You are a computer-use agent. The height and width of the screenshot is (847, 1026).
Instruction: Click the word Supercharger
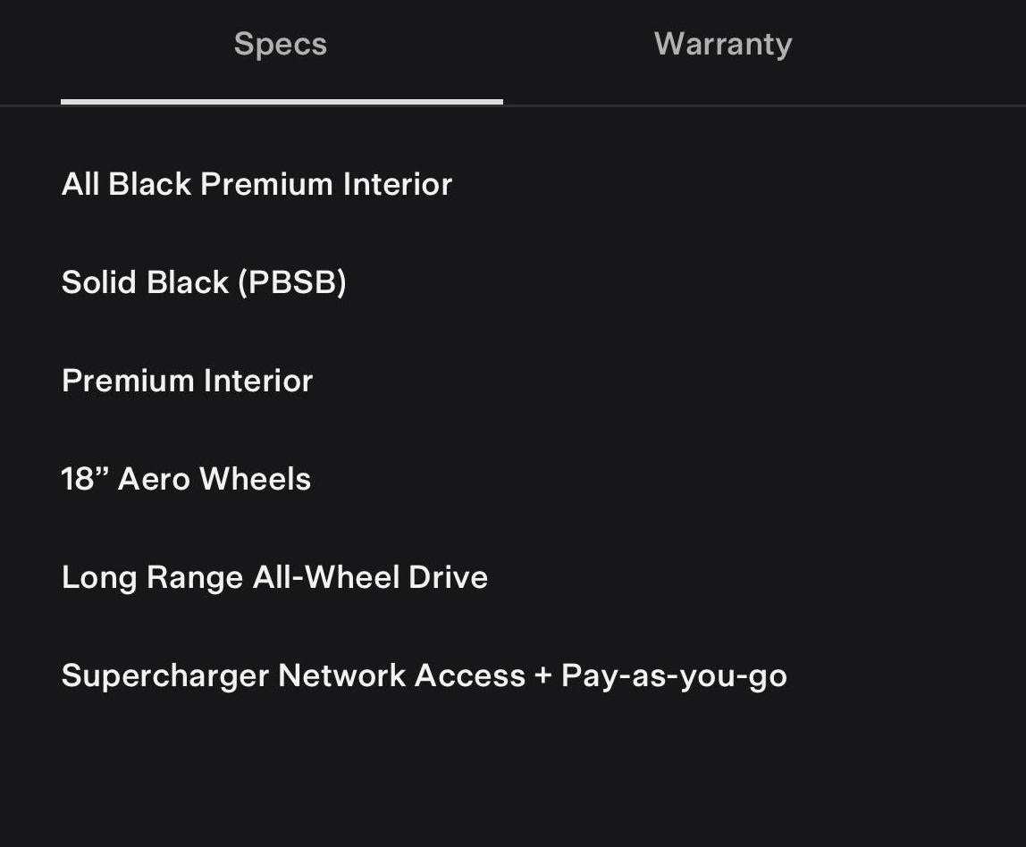pyautogui.click(x=165, y=675)
